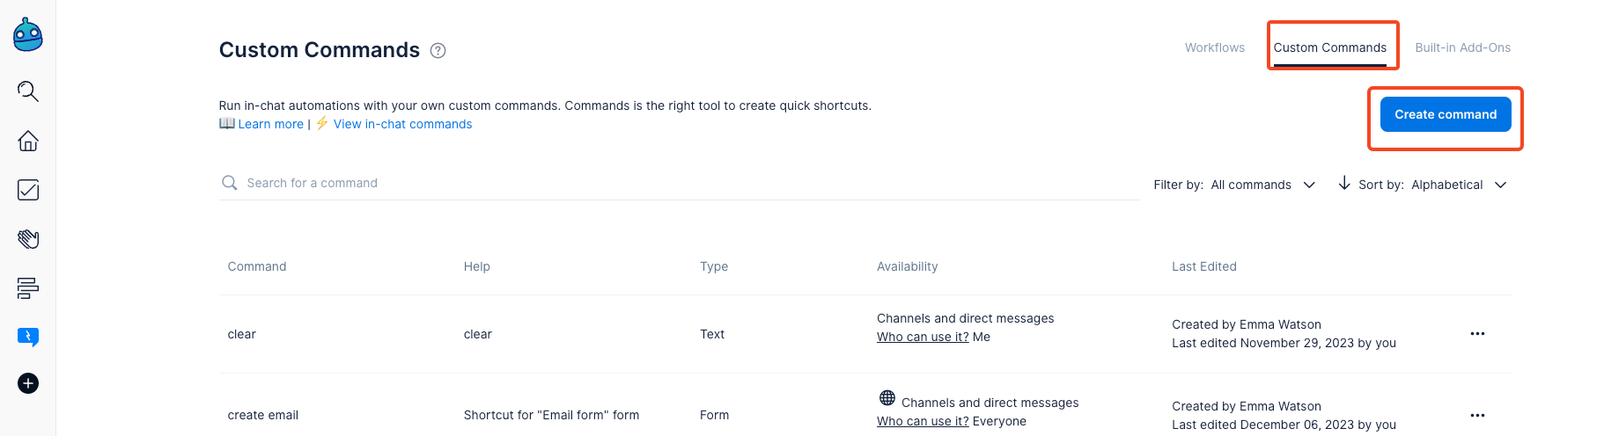Image resolution: width=1604 pixels, height=436 pixels.
Task: Switch to the Workflows tab
Action: 1214,47
